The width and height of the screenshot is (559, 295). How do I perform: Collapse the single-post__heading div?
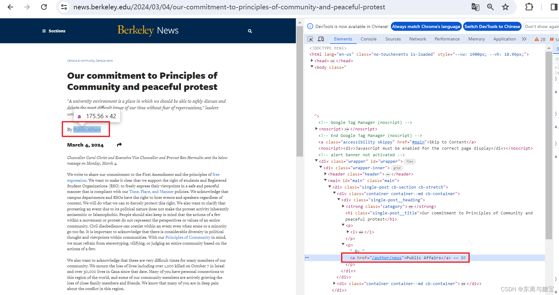point(339,199)
